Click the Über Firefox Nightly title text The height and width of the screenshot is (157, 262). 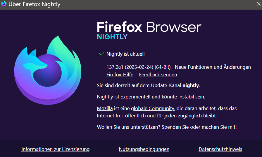point(35,4)
